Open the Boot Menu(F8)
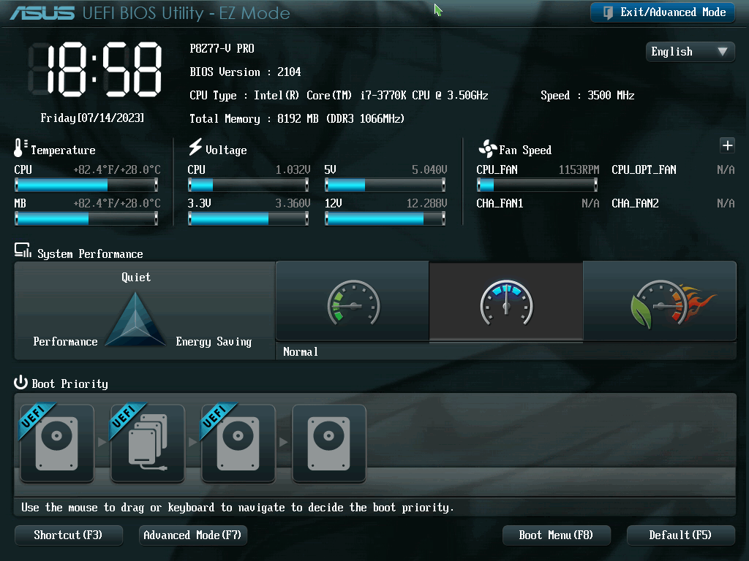The height and width of the screenshot is (561, 749). [x=556, y=535]
